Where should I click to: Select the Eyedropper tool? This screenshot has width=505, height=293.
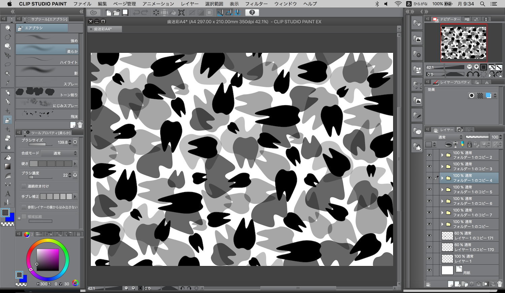tap(7, 82)
